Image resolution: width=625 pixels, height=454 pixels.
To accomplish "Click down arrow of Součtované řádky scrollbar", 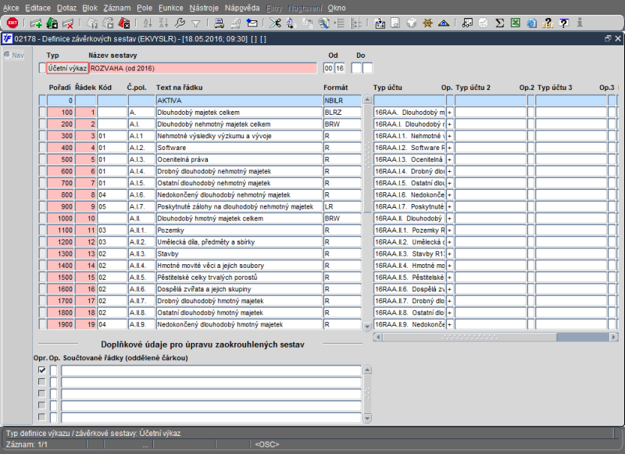I will point(367,418).
